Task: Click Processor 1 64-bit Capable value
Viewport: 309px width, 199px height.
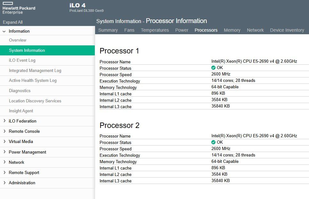Action: click(x=225, y=87)
